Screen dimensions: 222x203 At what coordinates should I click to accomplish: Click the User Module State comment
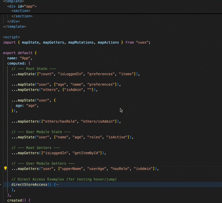[x=41, y=132]
